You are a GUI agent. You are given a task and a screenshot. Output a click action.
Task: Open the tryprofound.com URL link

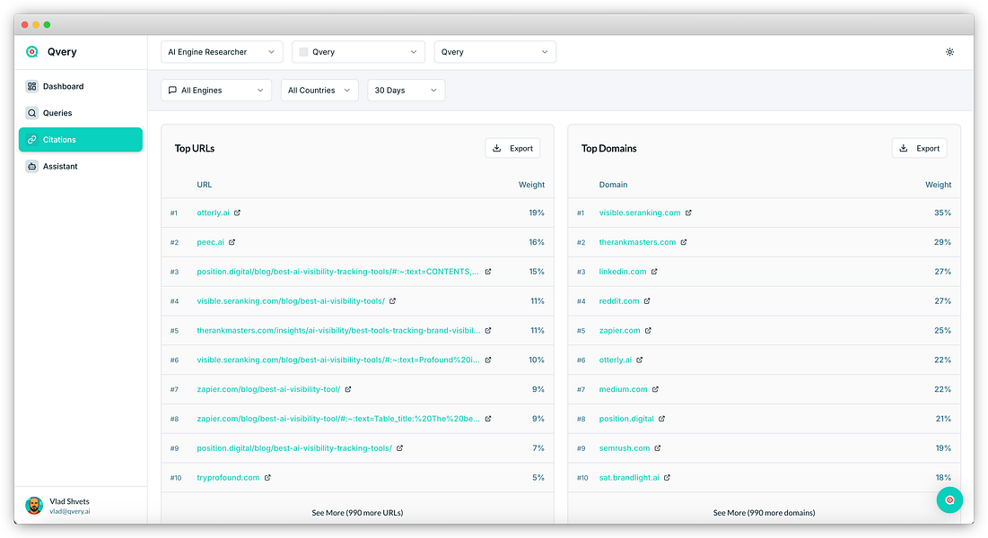coord(228,478)
